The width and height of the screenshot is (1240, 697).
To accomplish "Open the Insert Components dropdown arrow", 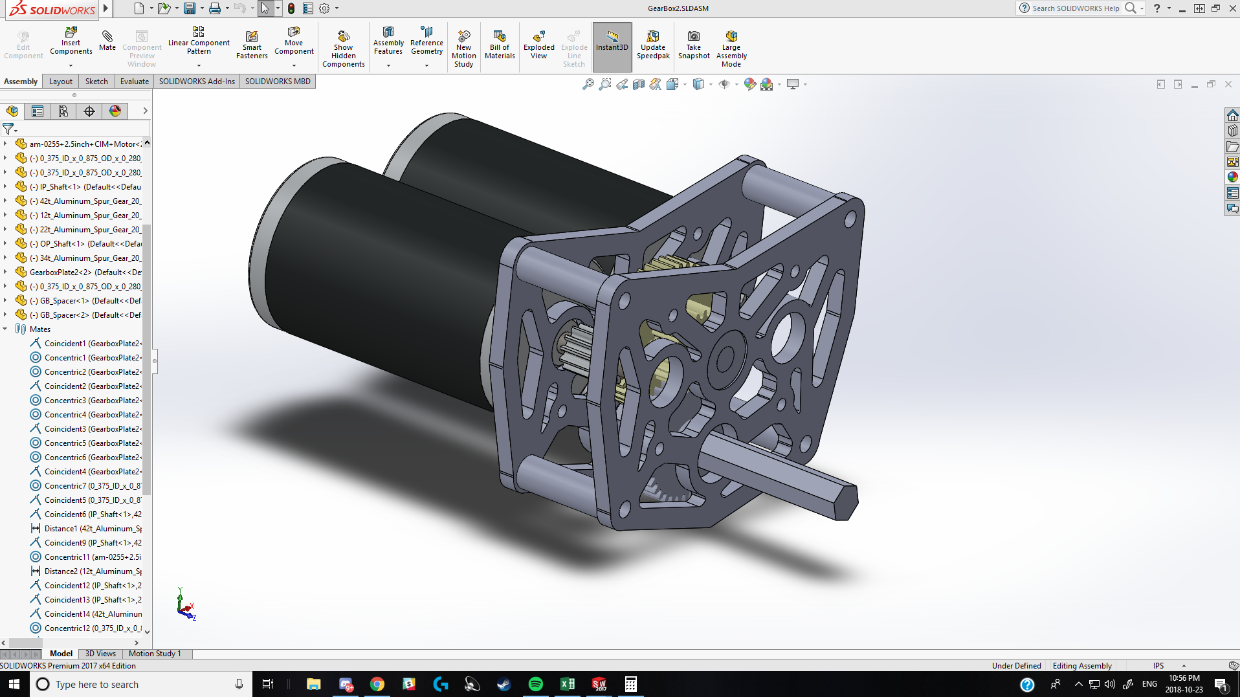I will click(71, 65).
